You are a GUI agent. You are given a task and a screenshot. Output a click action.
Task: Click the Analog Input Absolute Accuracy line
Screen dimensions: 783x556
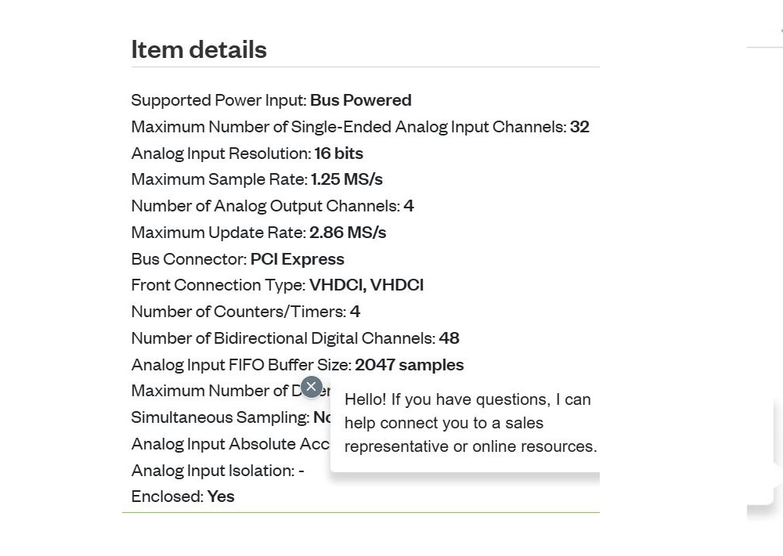231,444
